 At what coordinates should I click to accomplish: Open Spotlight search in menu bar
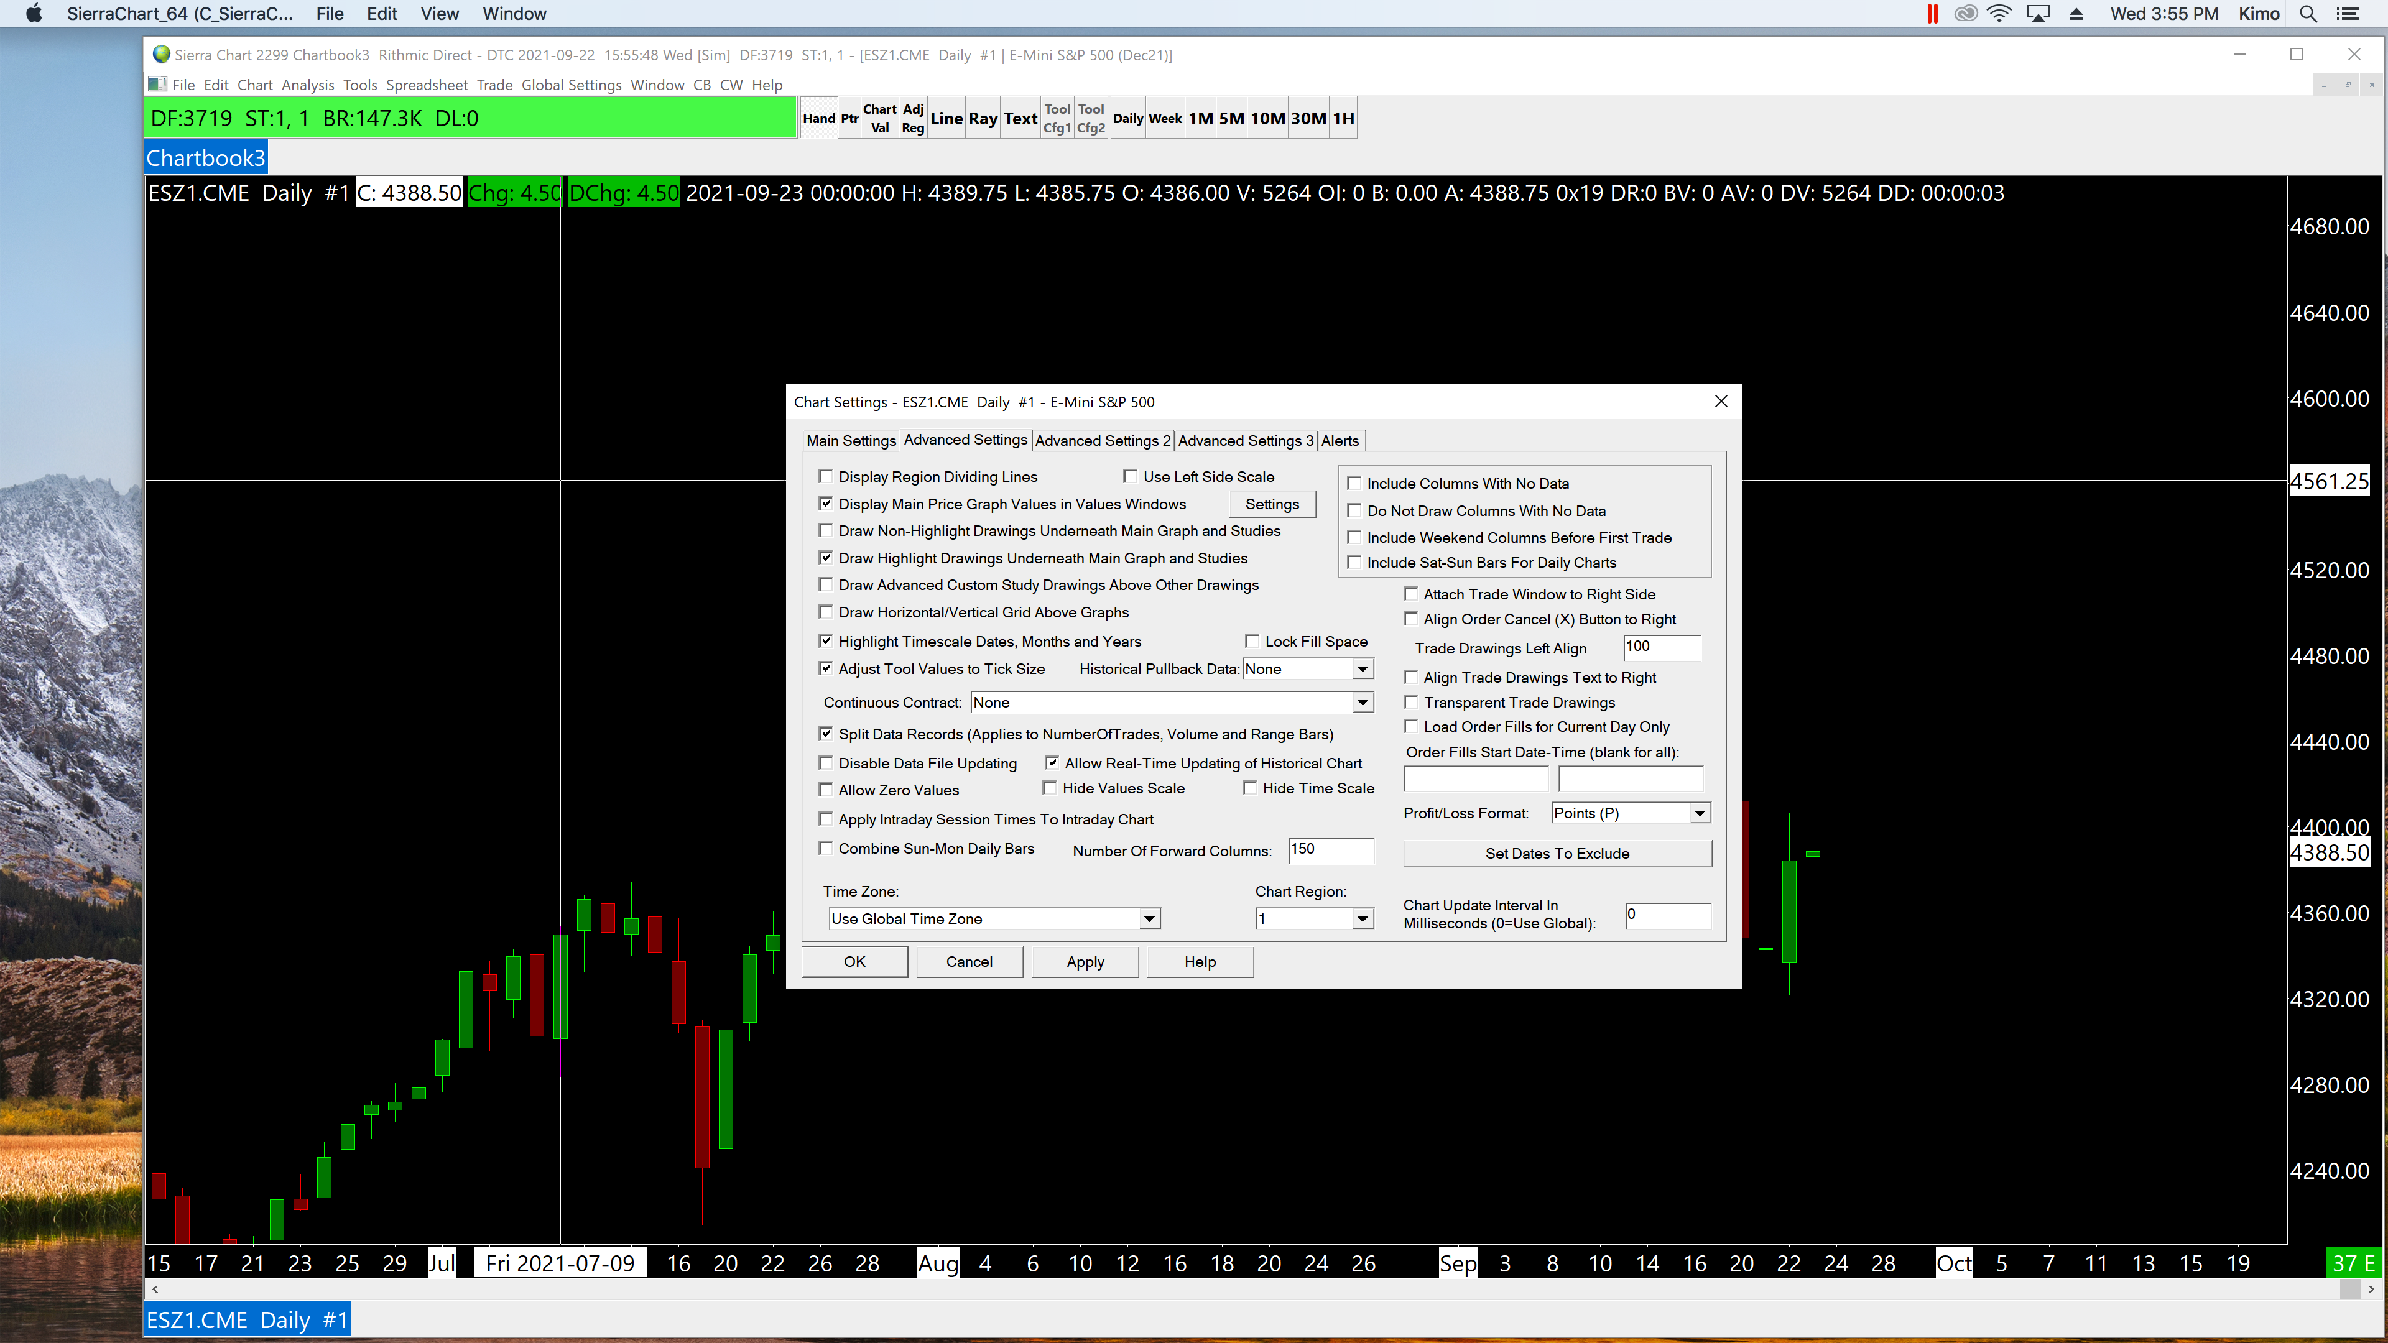pyautogui.click(x=2308, y=14)
